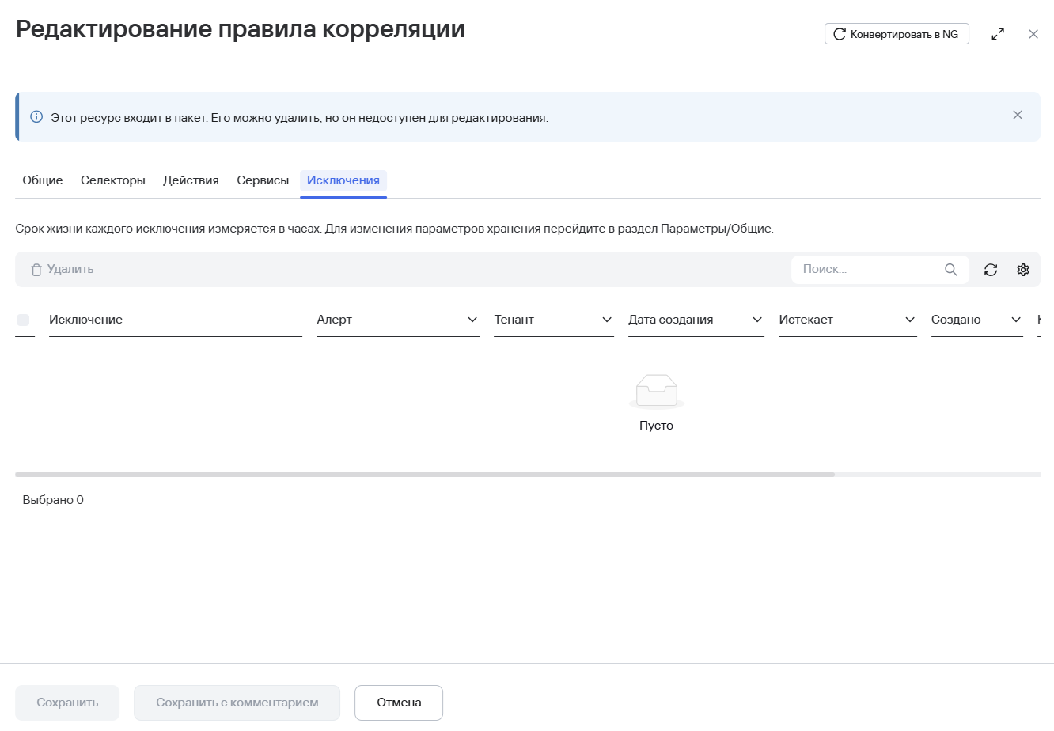This screenshot has width=1054, height=731.
Task: Dismiss the blue info banner
Action: (1018, 115)
